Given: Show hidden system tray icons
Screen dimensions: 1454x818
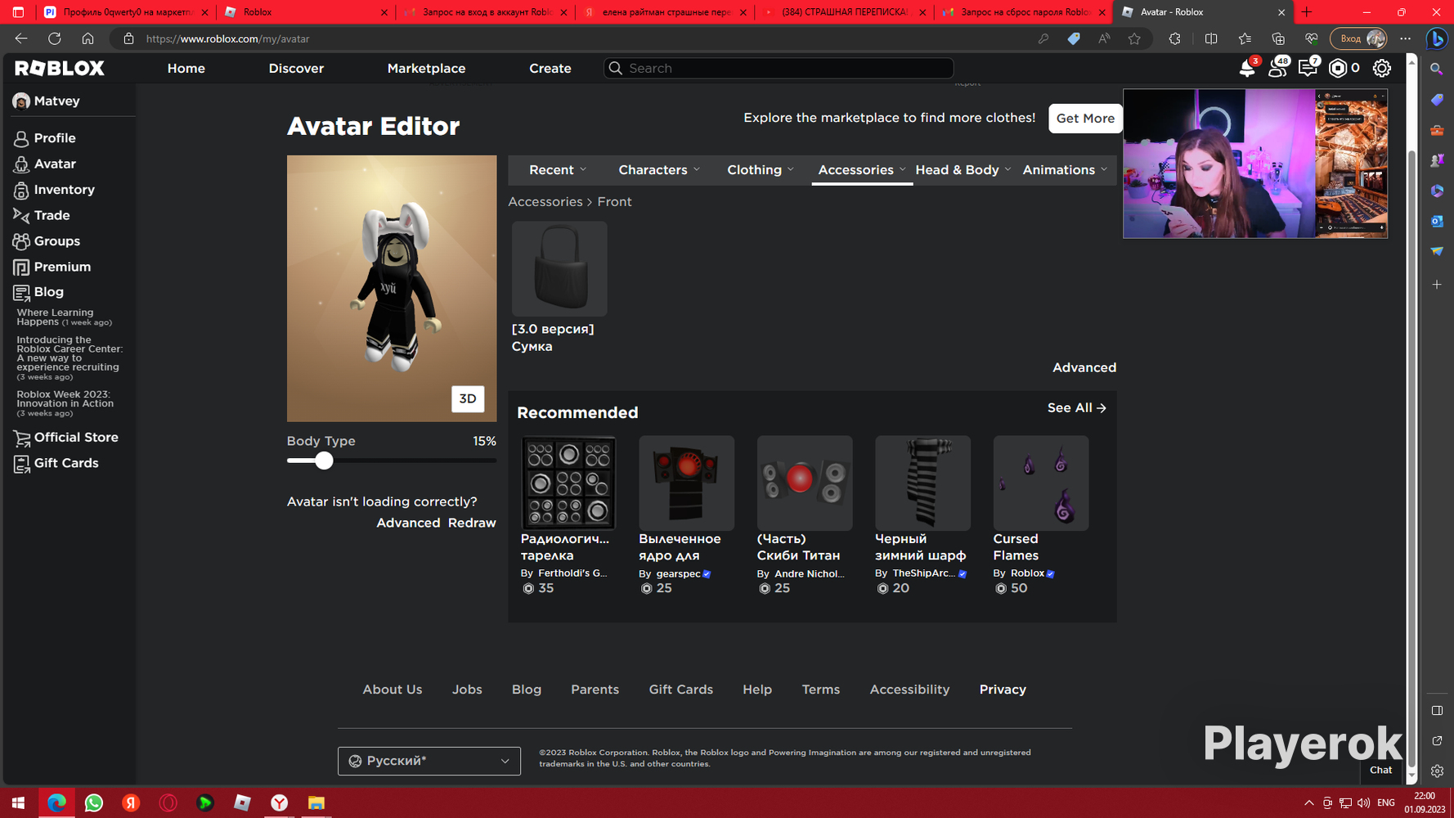Looking at the screenshot, I should 1308,803.
